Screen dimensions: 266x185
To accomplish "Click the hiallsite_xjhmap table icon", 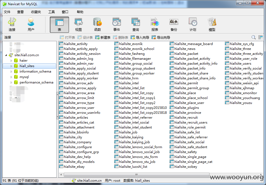I will point(227,88).
